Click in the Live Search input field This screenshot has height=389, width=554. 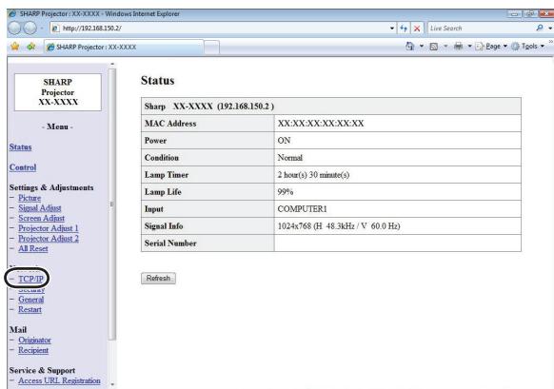(481, 29)
